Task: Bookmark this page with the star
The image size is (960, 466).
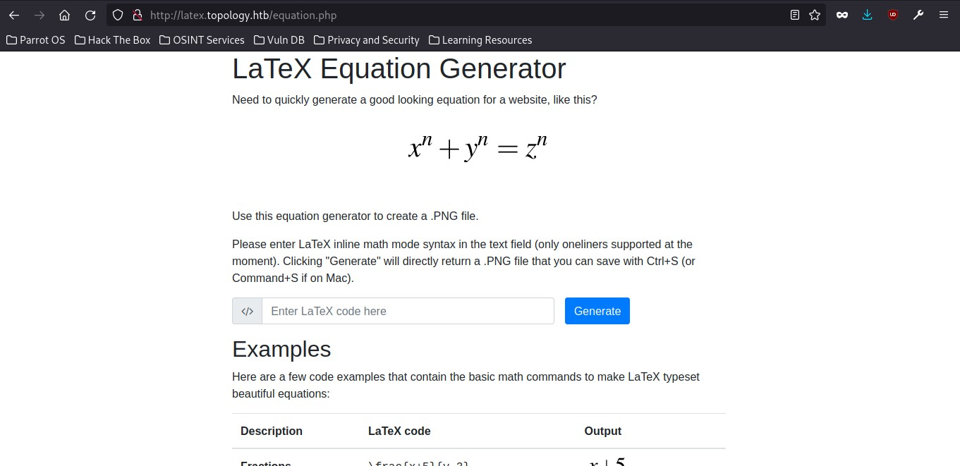Action: point(815,15)
